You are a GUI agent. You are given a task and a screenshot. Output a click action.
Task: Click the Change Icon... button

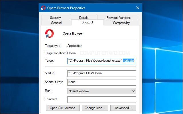pos(95,108)
